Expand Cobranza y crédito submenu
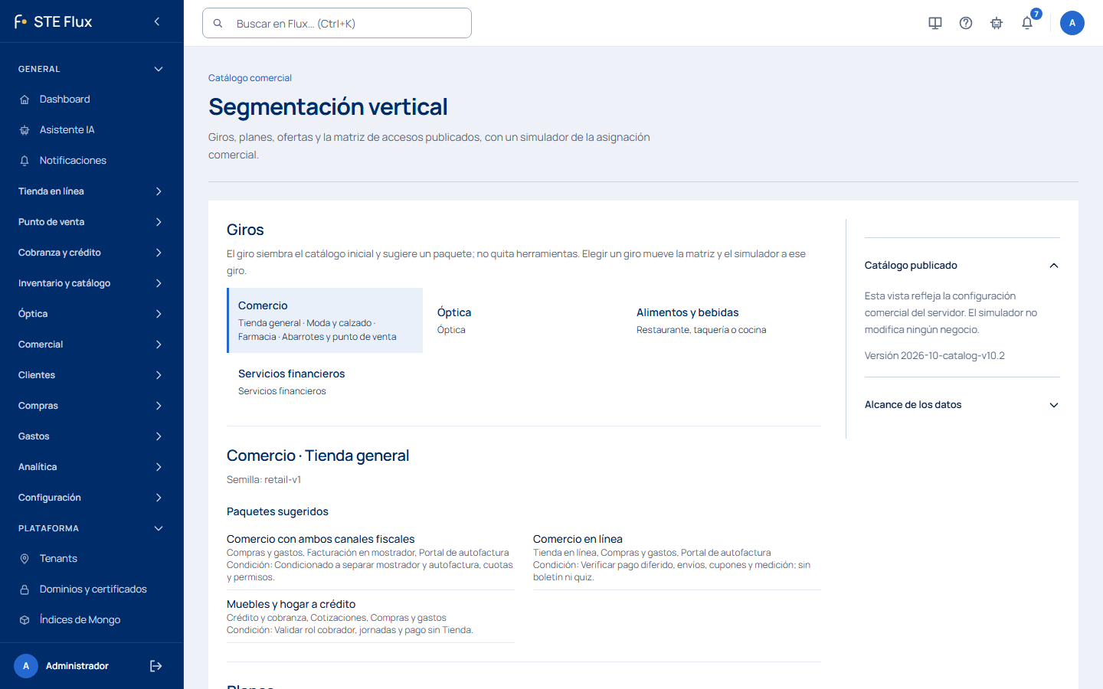This screenshot has width=1103, height=689. (x=92, y=253)
